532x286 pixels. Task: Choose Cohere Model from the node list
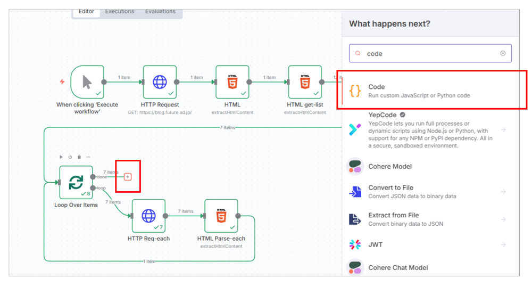coord(390,166)
